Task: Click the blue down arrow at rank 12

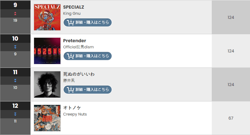Action: click(15, 114)
